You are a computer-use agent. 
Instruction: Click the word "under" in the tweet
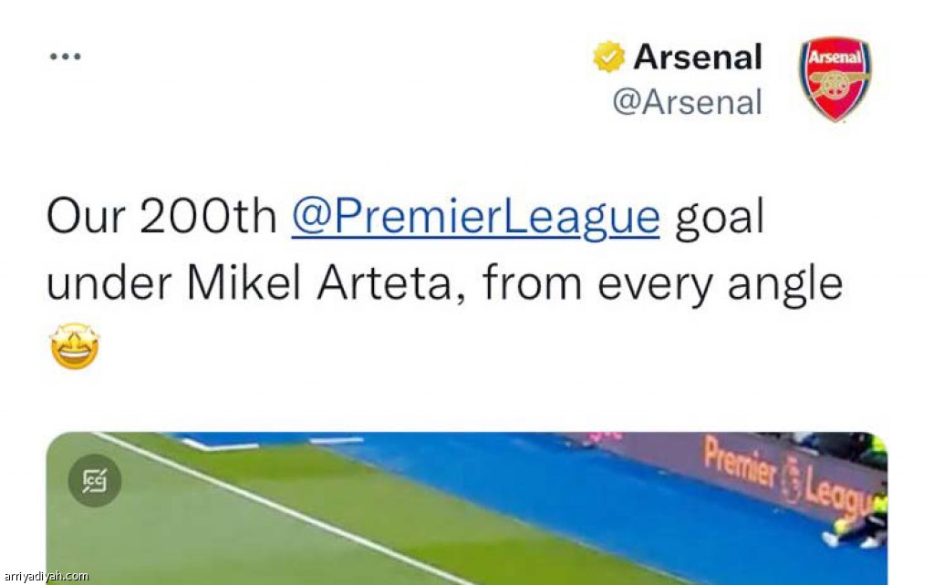pyautogui.click(x=109, y=283)
